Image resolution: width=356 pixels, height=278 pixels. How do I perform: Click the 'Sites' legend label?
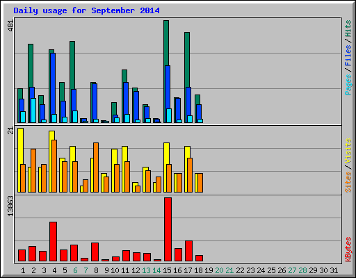[x=348, y=182]
